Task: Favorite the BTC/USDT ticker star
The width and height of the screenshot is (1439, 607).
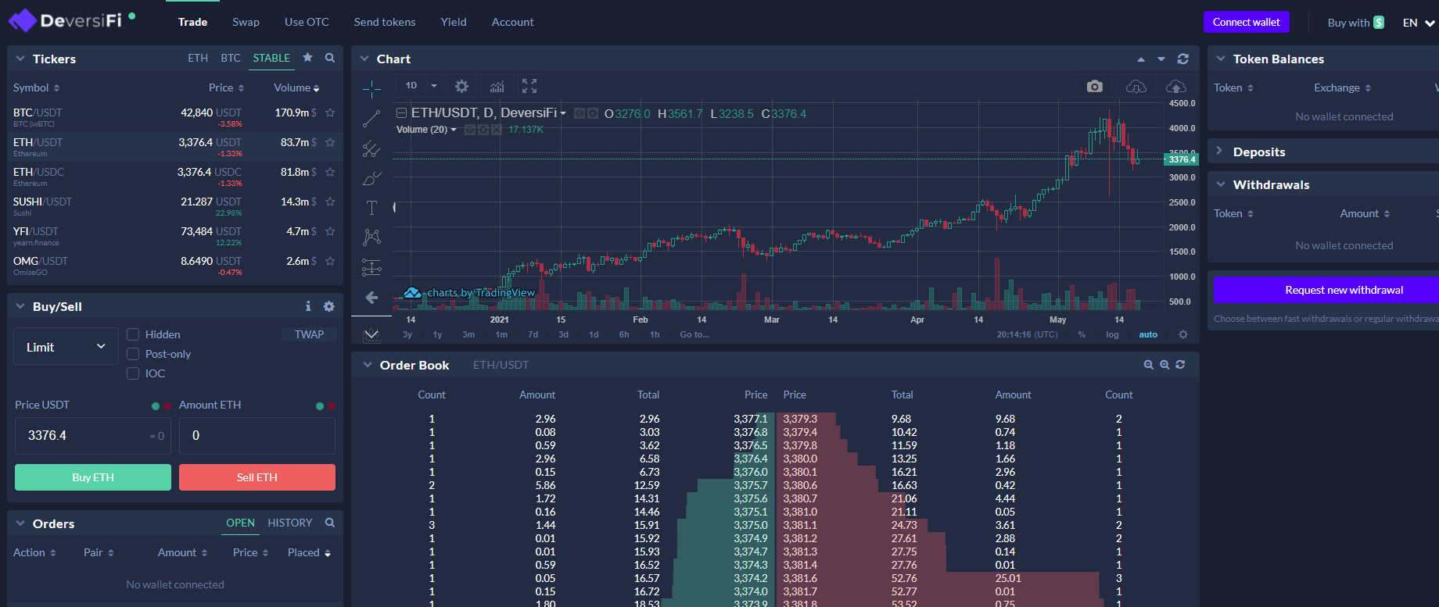Action: [x=330, y=112]
